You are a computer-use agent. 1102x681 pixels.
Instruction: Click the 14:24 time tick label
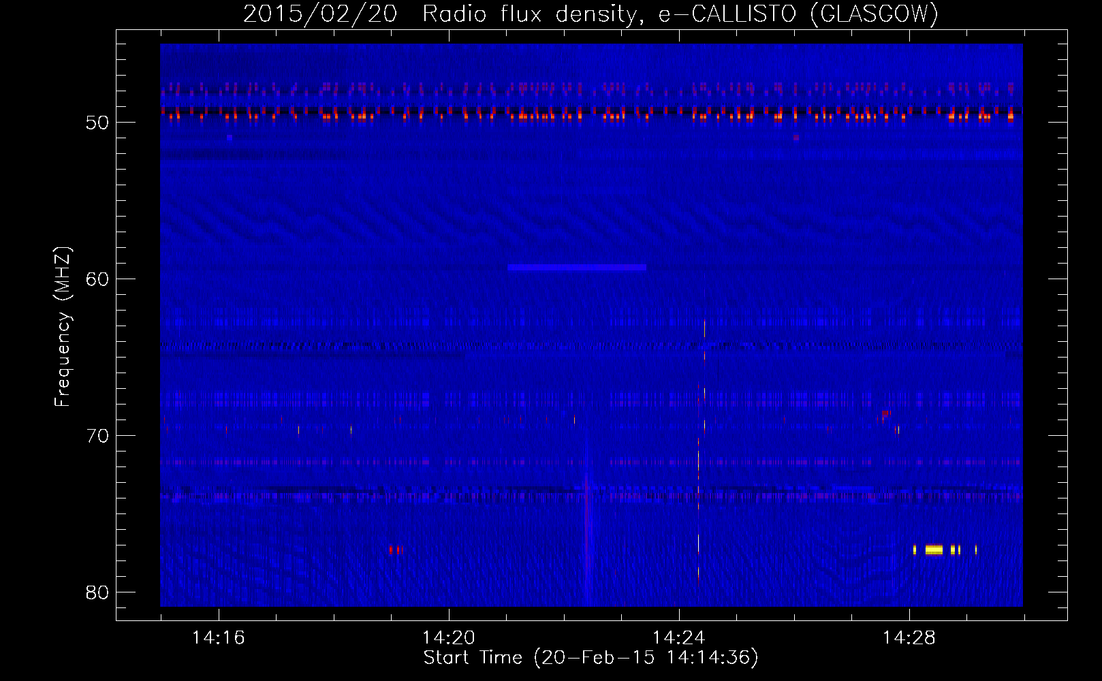coord(678,638)
